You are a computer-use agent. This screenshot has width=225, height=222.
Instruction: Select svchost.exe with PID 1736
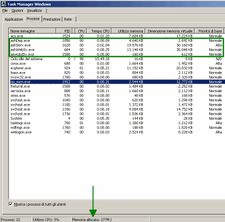[x=116, y=114]
